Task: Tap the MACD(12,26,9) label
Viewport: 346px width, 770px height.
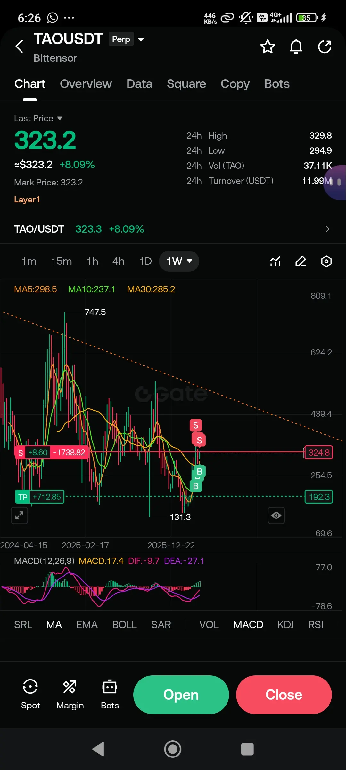Action: point(44,561)
